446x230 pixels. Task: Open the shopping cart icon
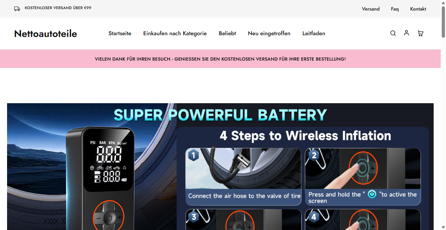click(x=420, y=33)
